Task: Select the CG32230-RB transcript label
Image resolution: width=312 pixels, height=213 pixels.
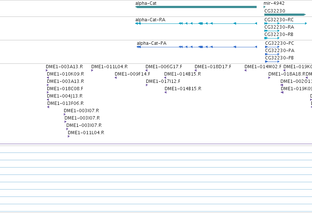Action: pos(279,34)
